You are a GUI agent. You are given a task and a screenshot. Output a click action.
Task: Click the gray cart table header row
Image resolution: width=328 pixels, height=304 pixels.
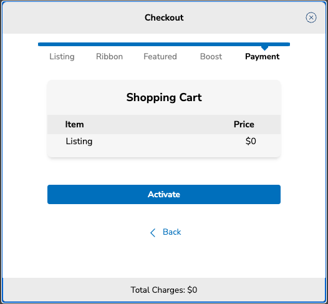pos(164,124)
